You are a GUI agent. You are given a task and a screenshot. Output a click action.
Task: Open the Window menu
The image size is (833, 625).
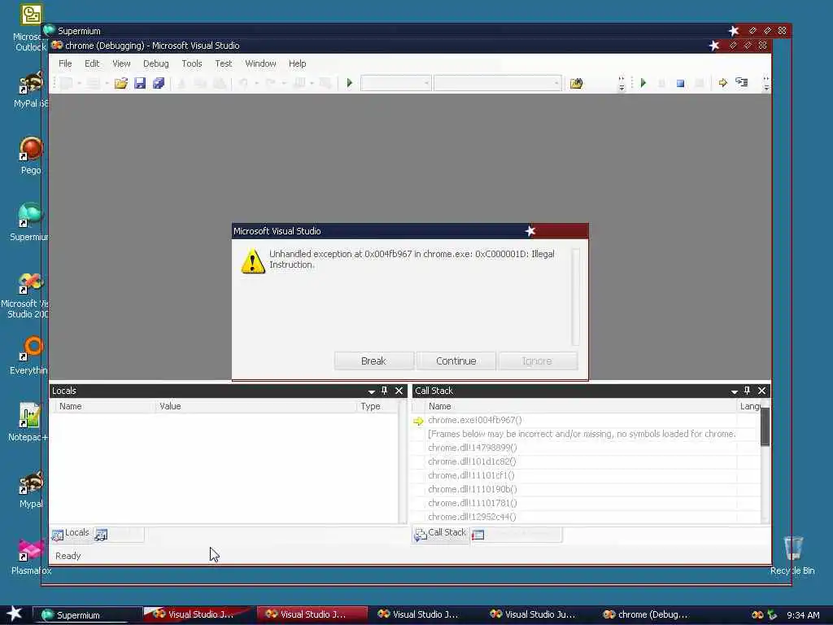coord(260,63)
